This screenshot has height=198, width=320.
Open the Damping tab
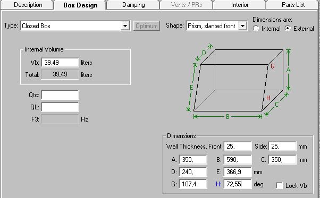coord(133,5)
